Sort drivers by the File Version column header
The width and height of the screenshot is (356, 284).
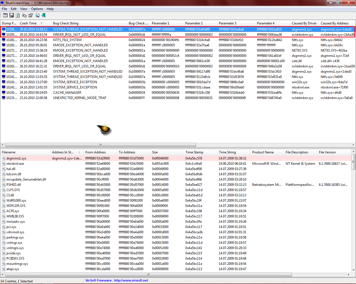point(334,152)
